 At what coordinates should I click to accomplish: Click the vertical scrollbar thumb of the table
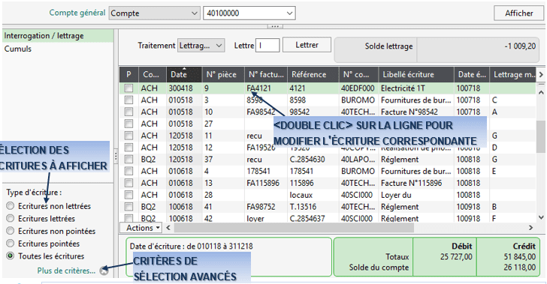pyautogui.click(x=541, y=137)
